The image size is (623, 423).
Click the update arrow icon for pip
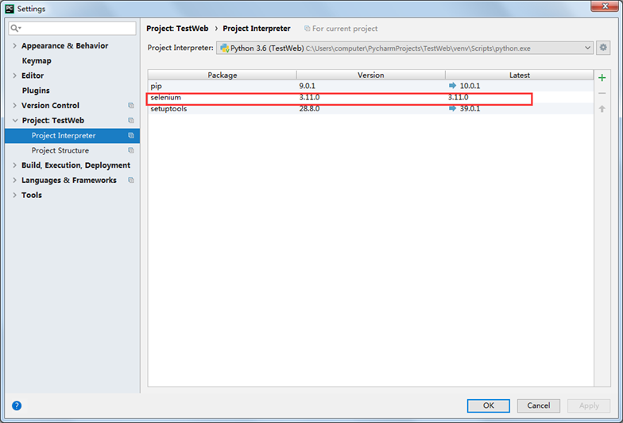point(452,86)
